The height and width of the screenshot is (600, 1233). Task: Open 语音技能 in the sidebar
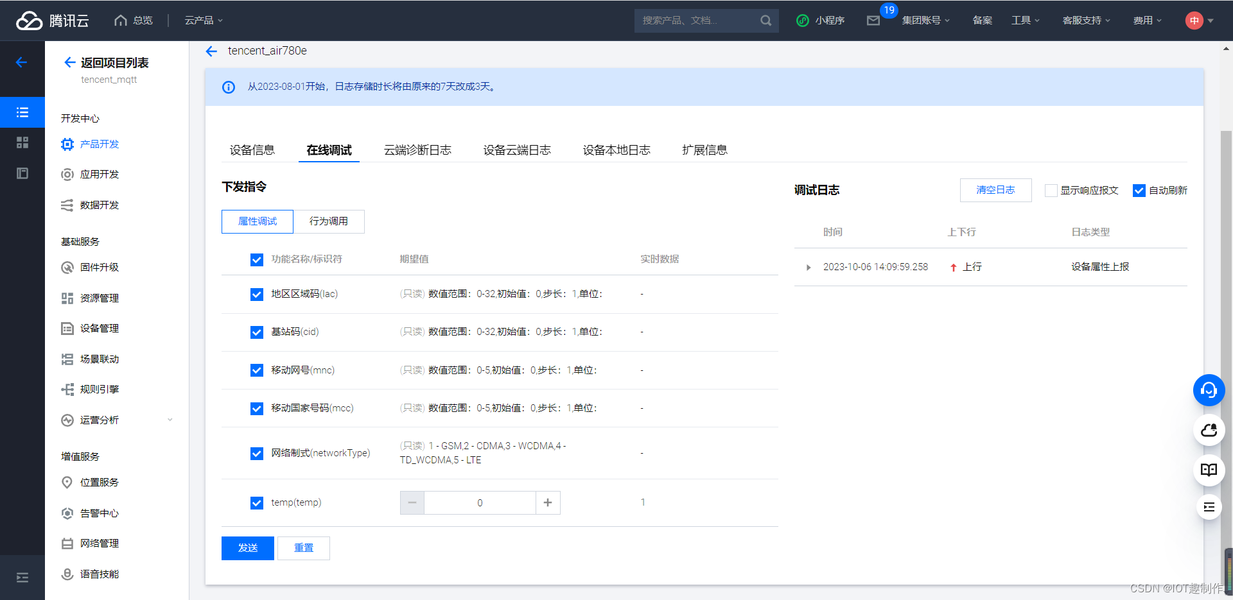coord(90,574)
